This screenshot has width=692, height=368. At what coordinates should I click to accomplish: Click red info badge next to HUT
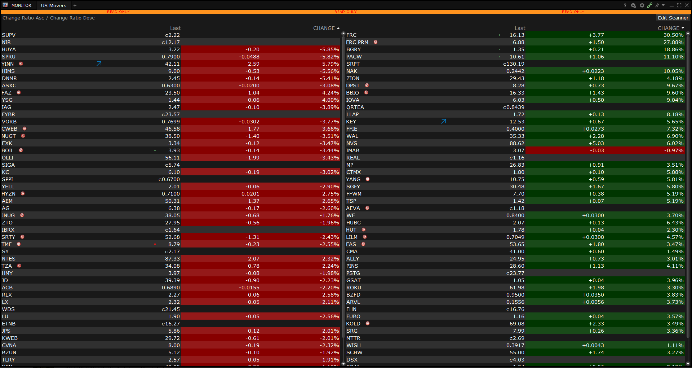click(364, 229)
